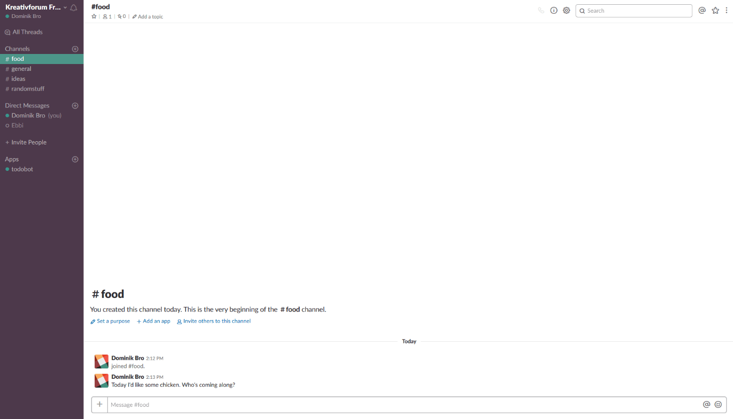Click the add apps plus icon
Screen dimensions: 733x419
click(x=75, y=159)
